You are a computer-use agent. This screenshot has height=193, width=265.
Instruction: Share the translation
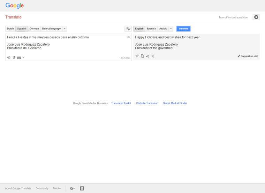(153, 56)
